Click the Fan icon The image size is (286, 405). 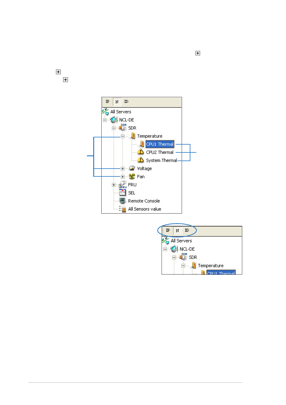tap(132, 176)
